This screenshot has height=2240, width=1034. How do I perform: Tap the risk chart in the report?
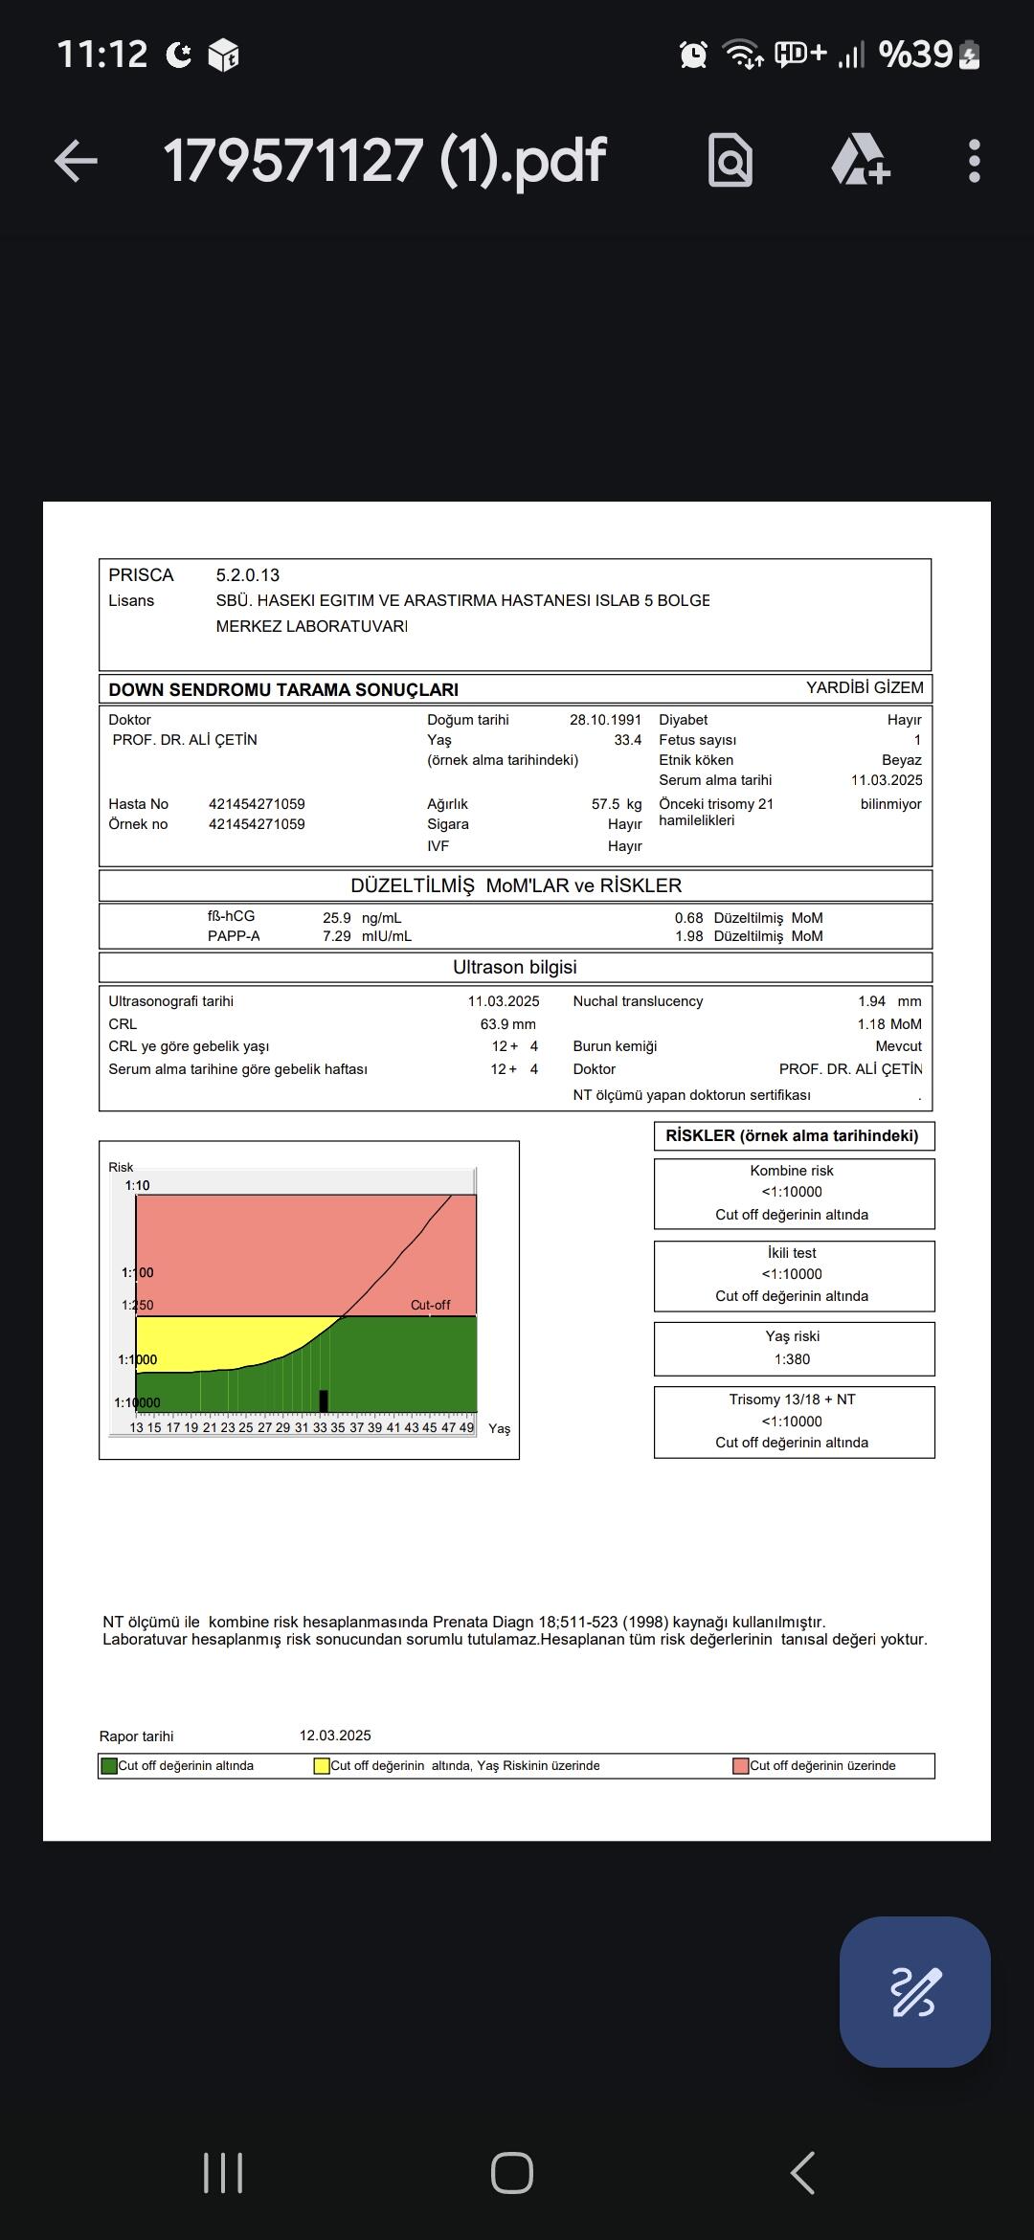pos(308,1300)
